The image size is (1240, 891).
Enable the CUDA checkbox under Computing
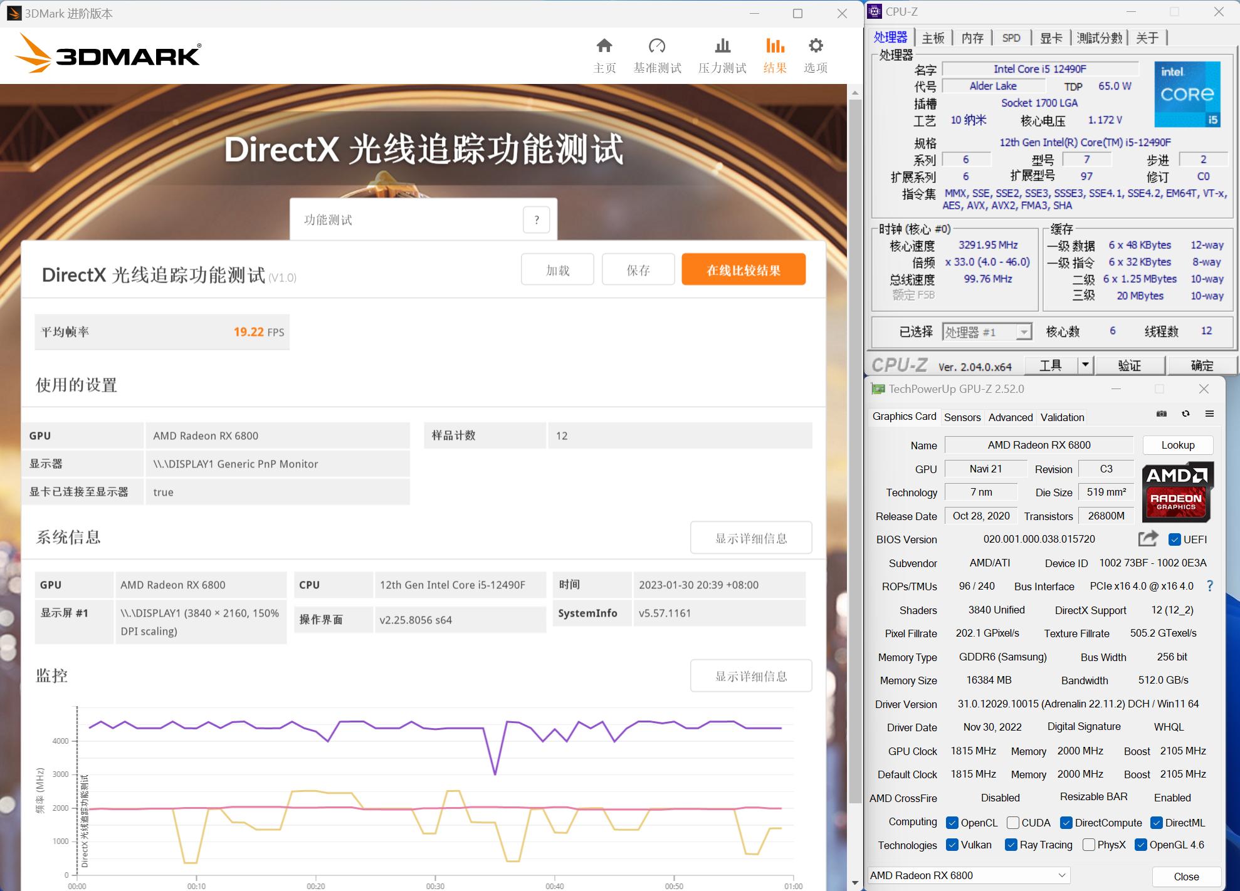[1013, 822]
